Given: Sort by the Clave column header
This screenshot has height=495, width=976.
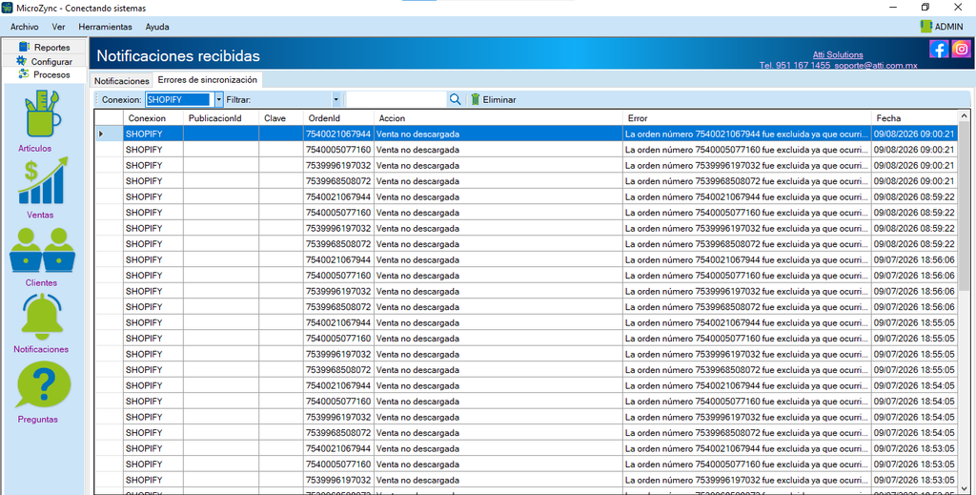Looking at the screenshot, I should pyautogui.click(x=281, y=117).
